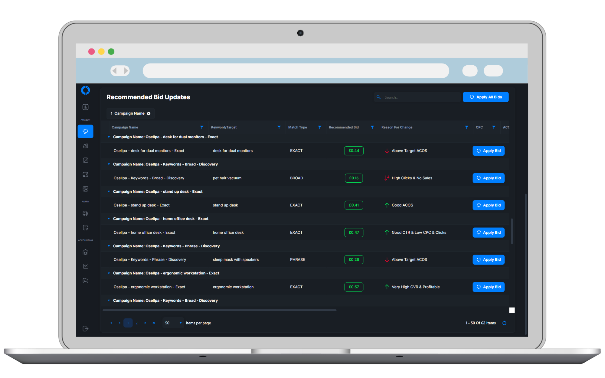Apply bid for pet hair vacuum keyword
This screenshot has height=378, width=605.
point(488,178)
